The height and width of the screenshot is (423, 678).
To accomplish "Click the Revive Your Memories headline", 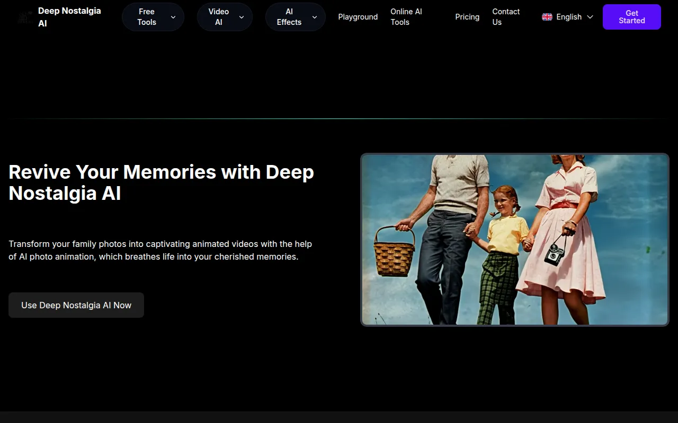I will click(x=161, y=182).
